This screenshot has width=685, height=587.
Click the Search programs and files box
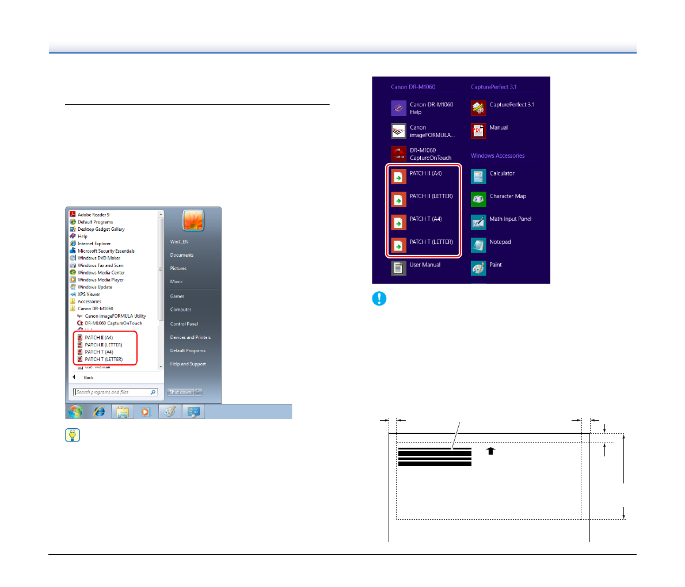[x=112, y=392]
